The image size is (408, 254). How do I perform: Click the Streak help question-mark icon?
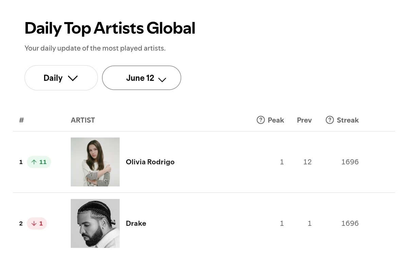[x=330, y=120]
